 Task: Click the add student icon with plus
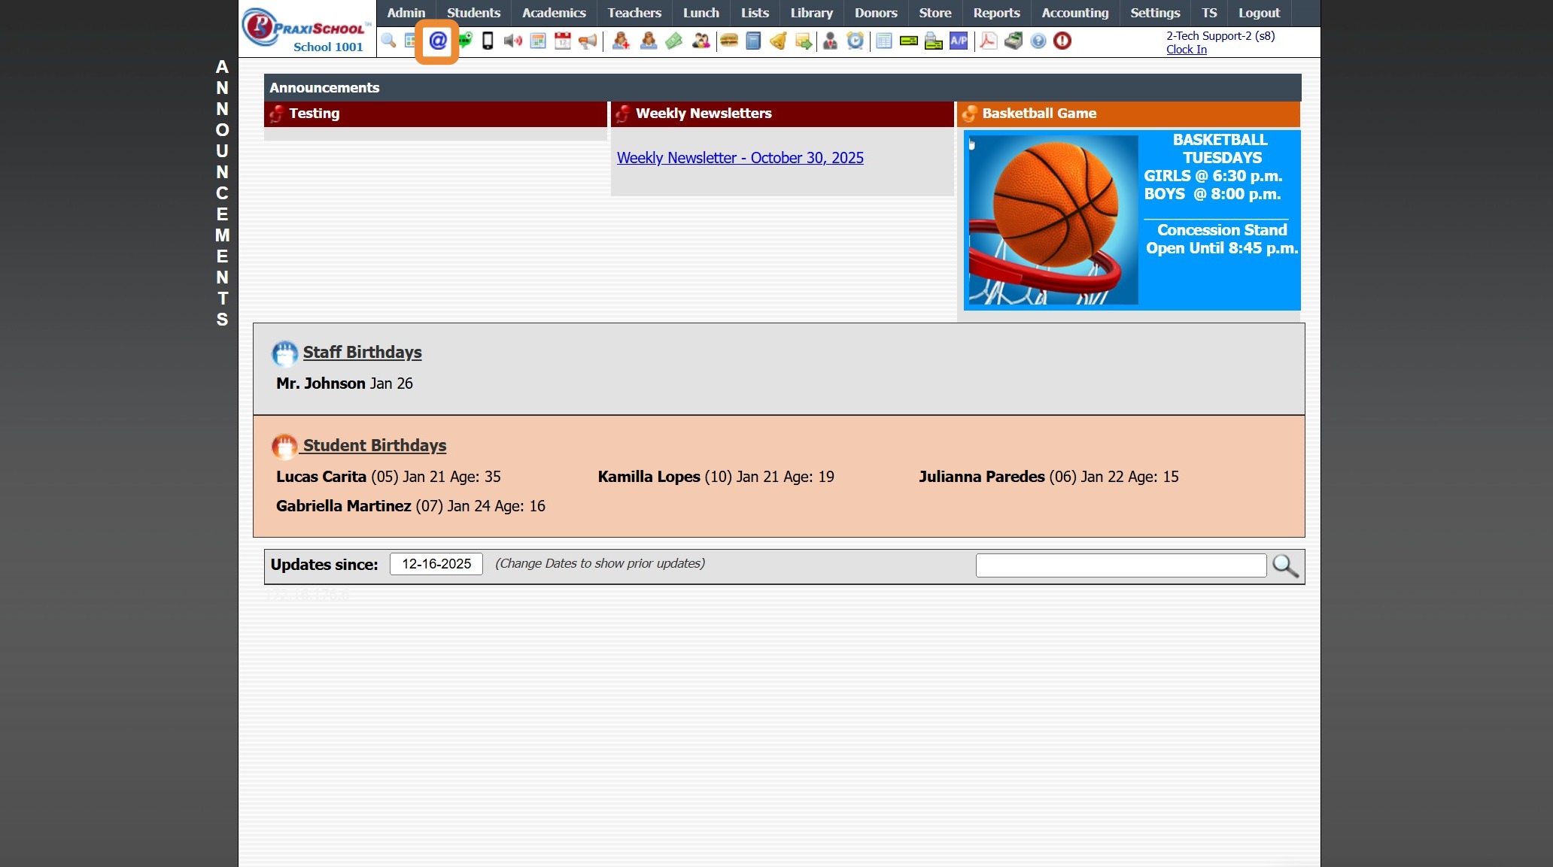[621, 41]
